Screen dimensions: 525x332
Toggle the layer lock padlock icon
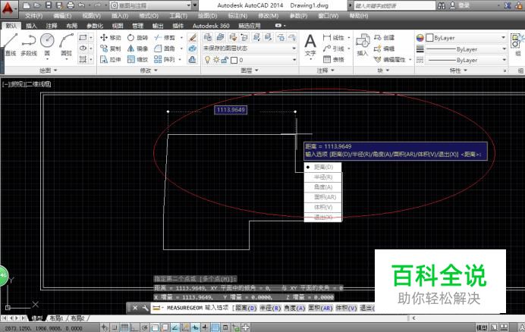225,60
